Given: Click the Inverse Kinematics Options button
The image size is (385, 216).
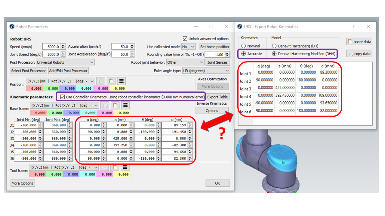Looking at the screenshot, I should coord(212,111).
